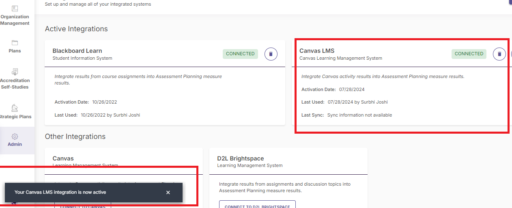Click the Canvas LMS card title
Screen dimensions: 512x208
coord(317,51)
